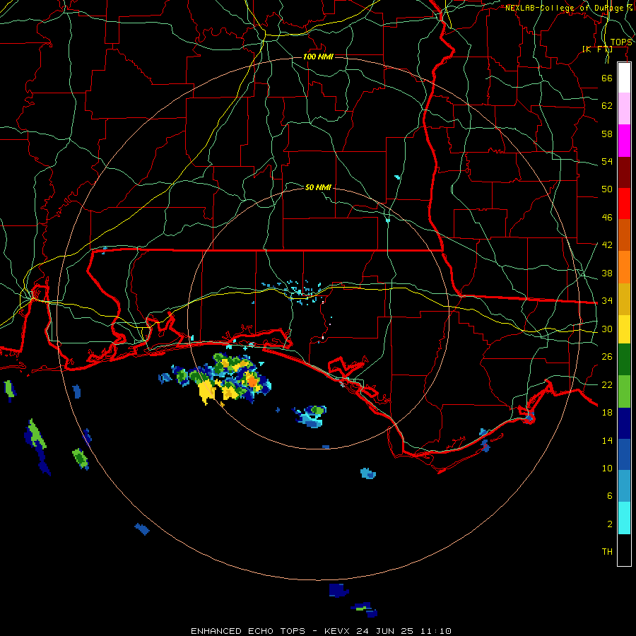Click the legend value '62'

(x=607, y=106)
